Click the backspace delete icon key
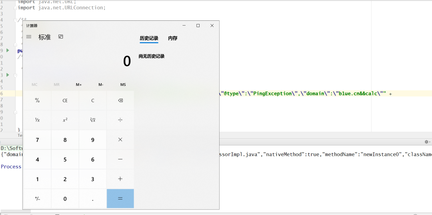432x215 pixels. [120, 100]
